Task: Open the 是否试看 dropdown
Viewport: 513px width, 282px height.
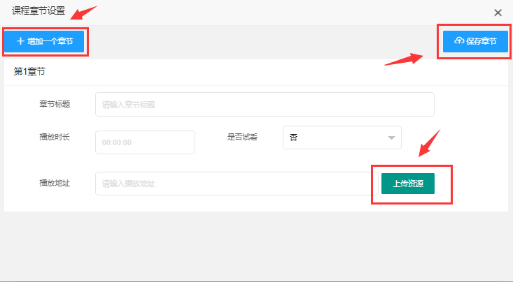Action: click(x=342, y=138)
